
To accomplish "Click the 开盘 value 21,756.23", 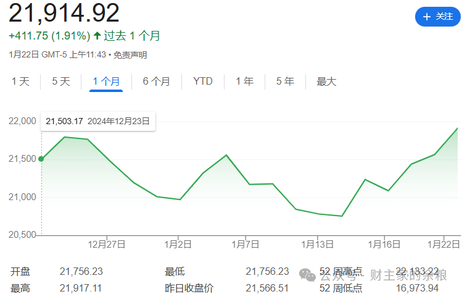I will 81,271.
